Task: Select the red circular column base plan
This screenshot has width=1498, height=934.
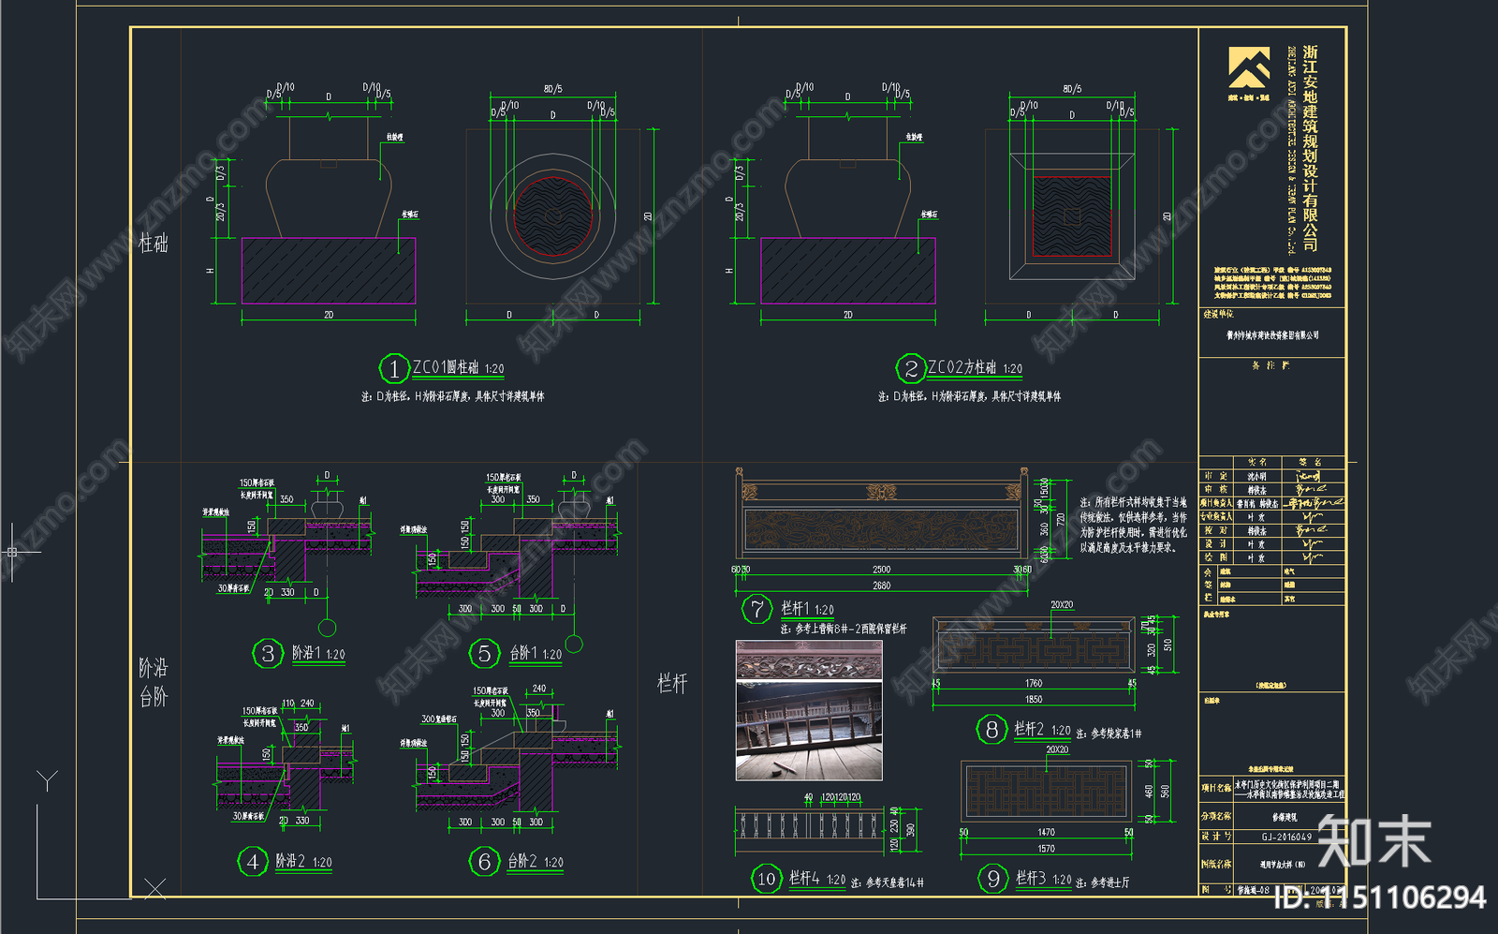Action: pos(552,215)
